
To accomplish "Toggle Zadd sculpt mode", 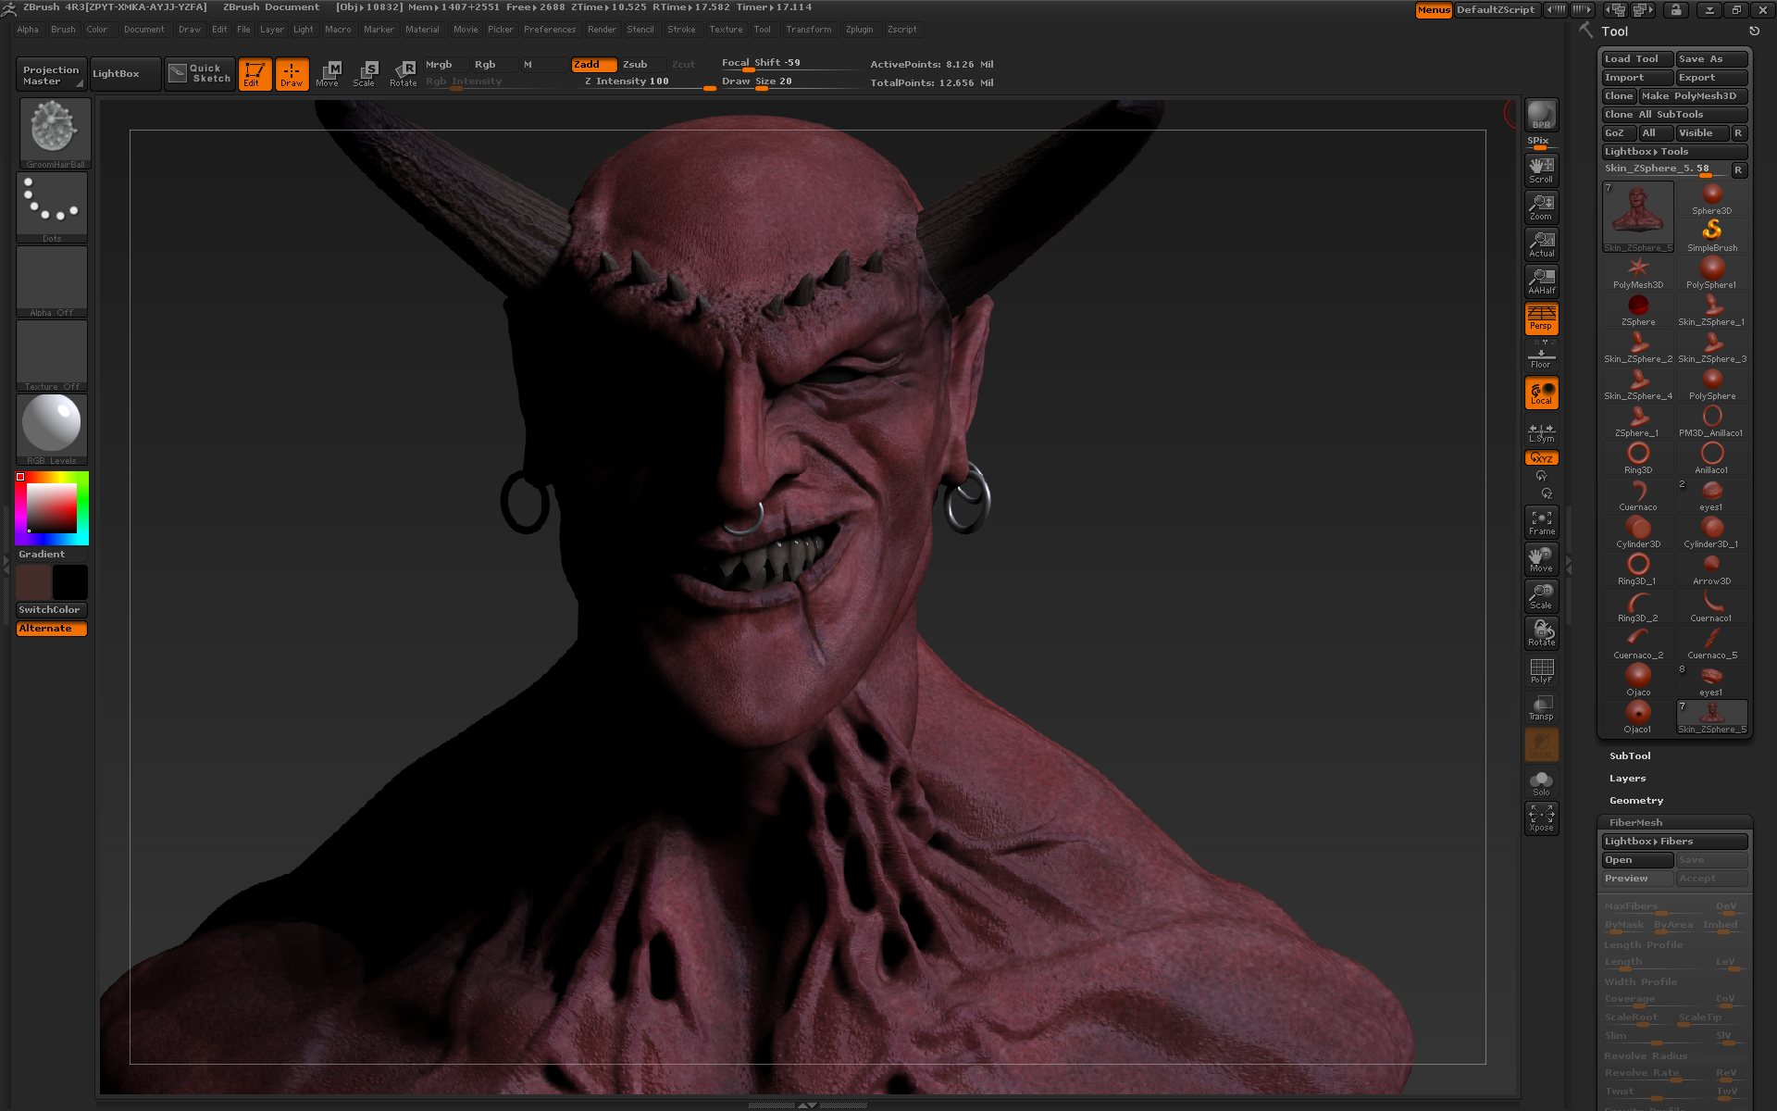I will coord(593,65).
